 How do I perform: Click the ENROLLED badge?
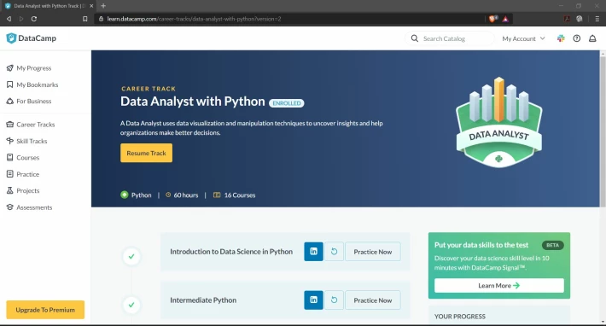287,103
